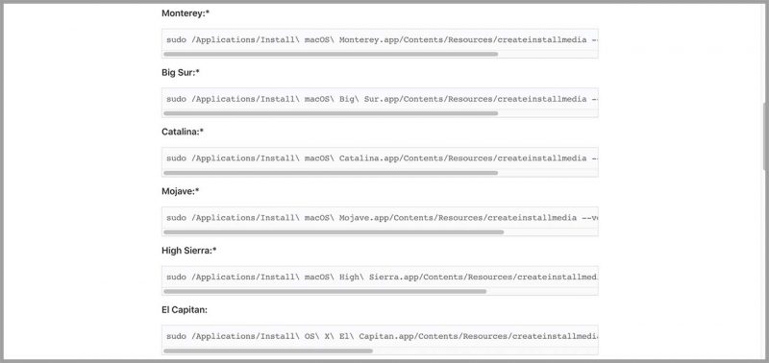Click the El Capitan: heading
Screen dimensions: 769x363
(184, 309)
